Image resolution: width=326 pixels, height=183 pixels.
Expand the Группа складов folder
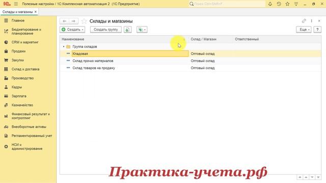(x=64, y=47)
